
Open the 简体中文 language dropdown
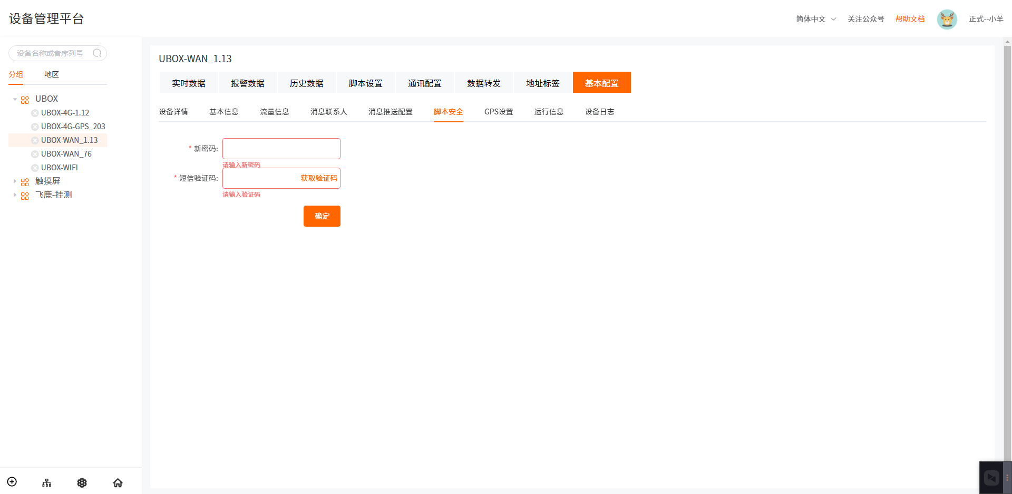pos(816,19)
